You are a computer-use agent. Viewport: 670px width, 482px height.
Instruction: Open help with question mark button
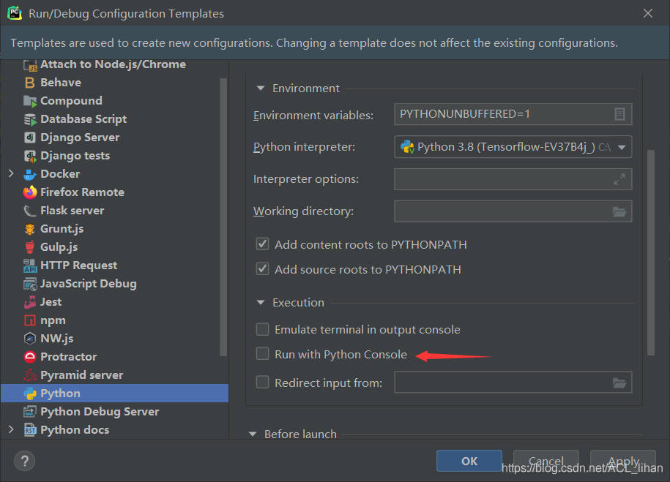click(x=24, y=461)
